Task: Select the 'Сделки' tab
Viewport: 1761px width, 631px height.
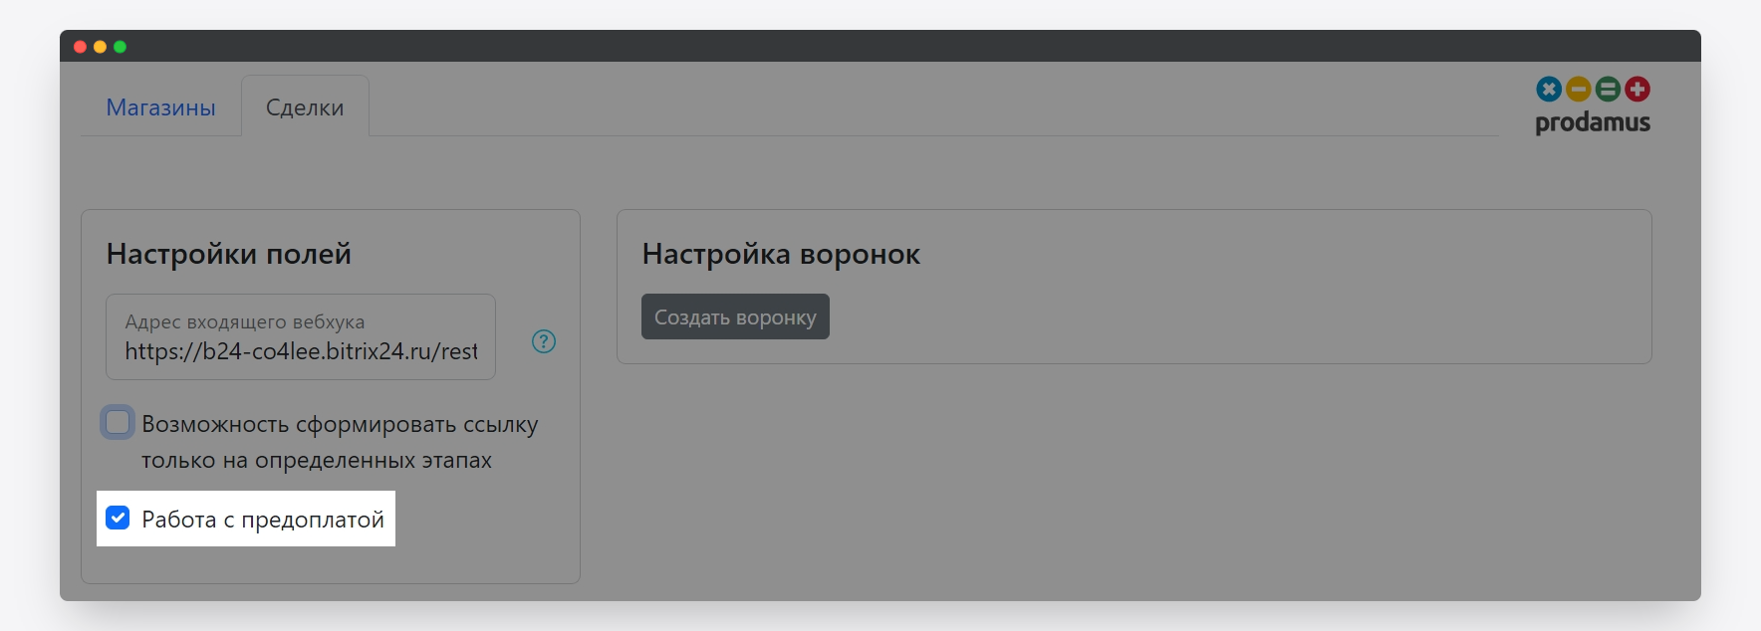Action: [x=305, y=107]
